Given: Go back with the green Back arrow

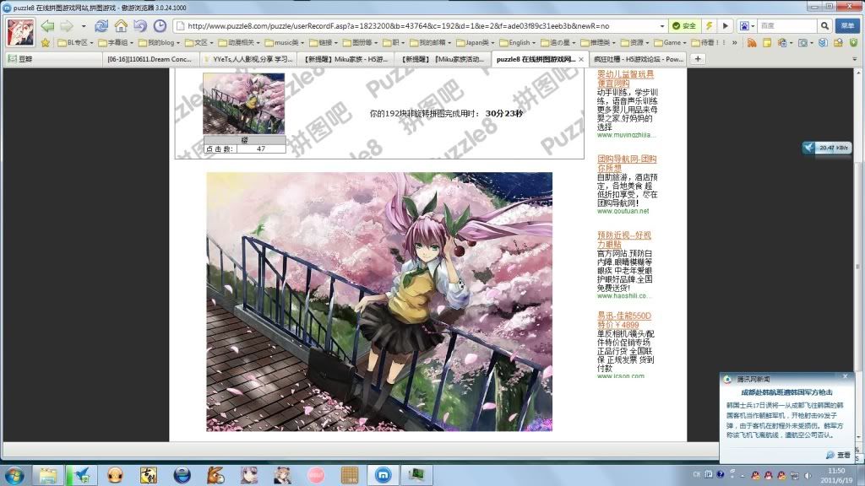Looking at the screenshot, I should 48,26.
